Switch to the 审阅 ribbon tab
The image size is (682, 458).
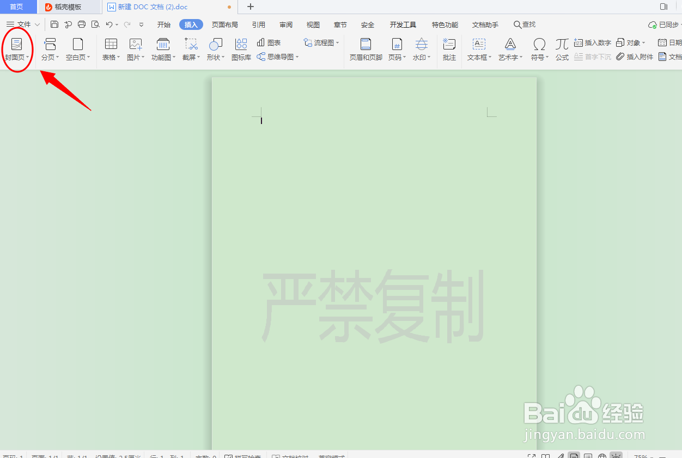286,24
